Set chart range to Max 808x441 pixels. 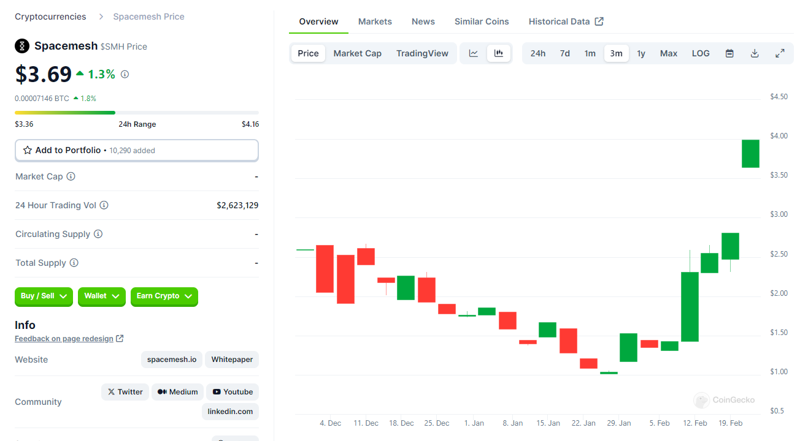pyautogui.click(x=669, y=53)
